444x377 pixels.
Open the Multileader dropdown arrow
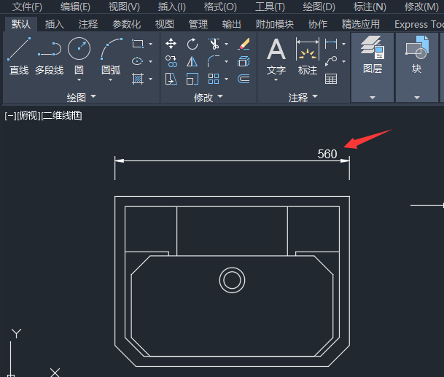[344, 61]
